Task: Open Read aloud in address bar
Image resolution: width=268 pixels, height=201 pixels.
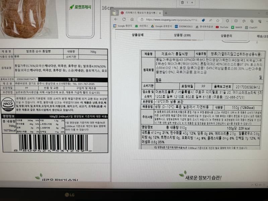Action: point(211,20)
